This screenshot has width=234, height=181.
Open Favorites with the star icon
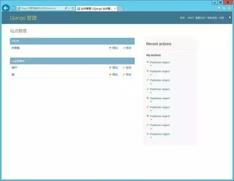(224, 8)
